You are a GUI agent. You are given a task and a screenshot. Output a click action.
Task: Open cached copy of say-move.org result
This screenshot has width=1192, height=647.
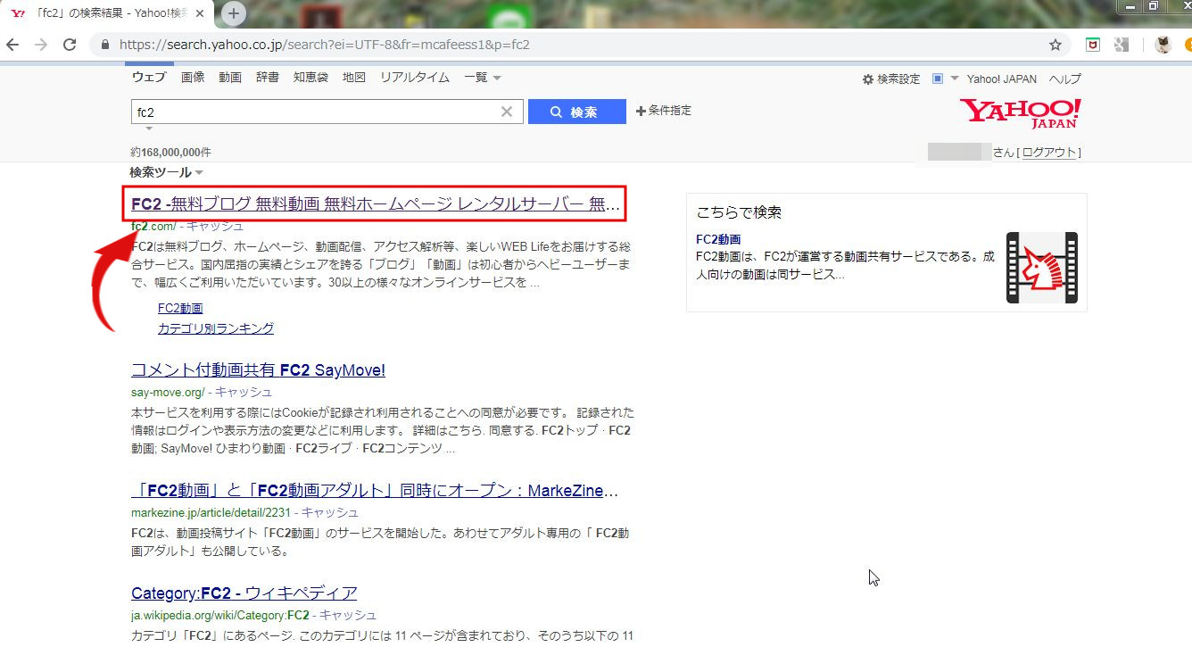tap(244, 393)
